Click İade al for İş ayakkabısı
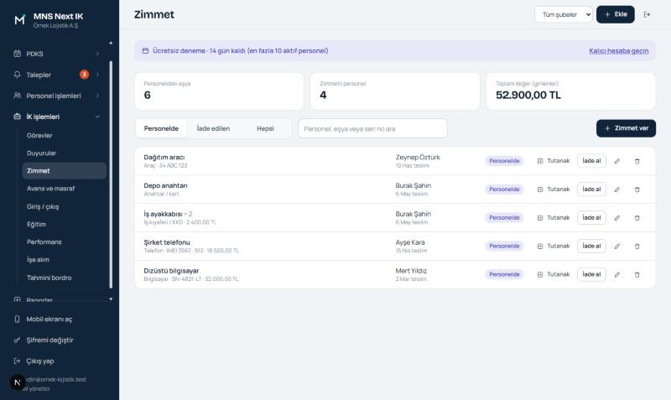Screen dimensions: 671x400 point(591,217)
